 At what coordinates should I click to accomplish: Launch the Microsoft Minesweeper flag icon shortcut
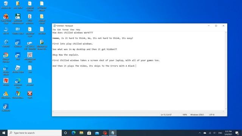pos(18,19)
